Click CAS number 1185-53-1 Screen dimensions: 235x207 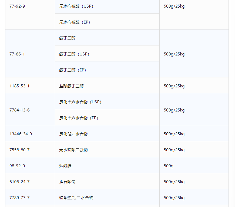pyautogui.click(x=19, y=86)
